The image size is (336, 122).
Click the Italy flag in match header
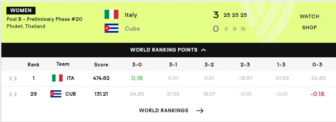coord(111,14)
